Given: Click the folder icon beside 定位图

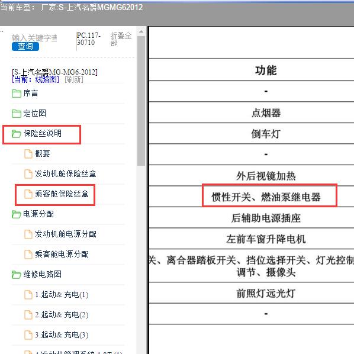Looking at the screenshot, I should click(x=16, y=114).
